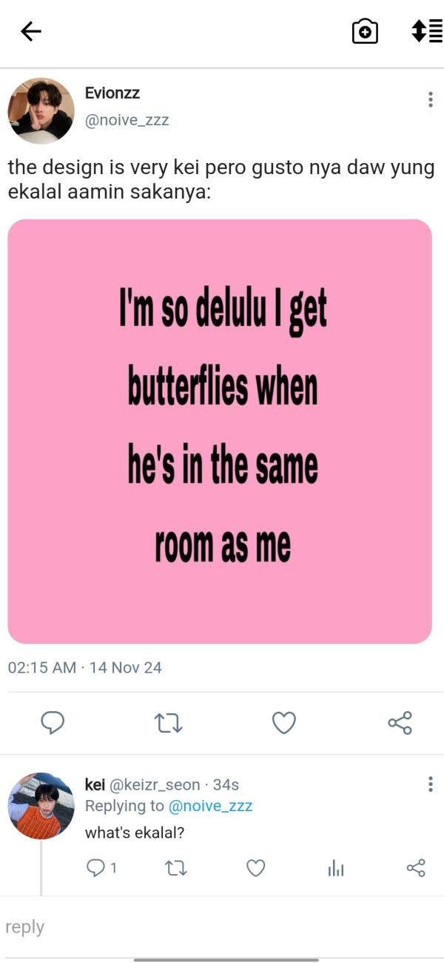Open kei's profile avatar
The image size is (444, 963).
(x=41, y=806)
